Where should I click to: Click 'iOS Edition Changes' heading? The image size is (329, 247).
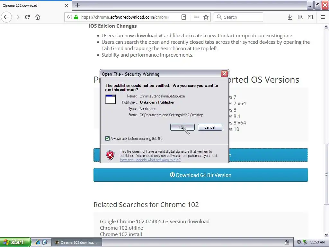coord(113,26)
